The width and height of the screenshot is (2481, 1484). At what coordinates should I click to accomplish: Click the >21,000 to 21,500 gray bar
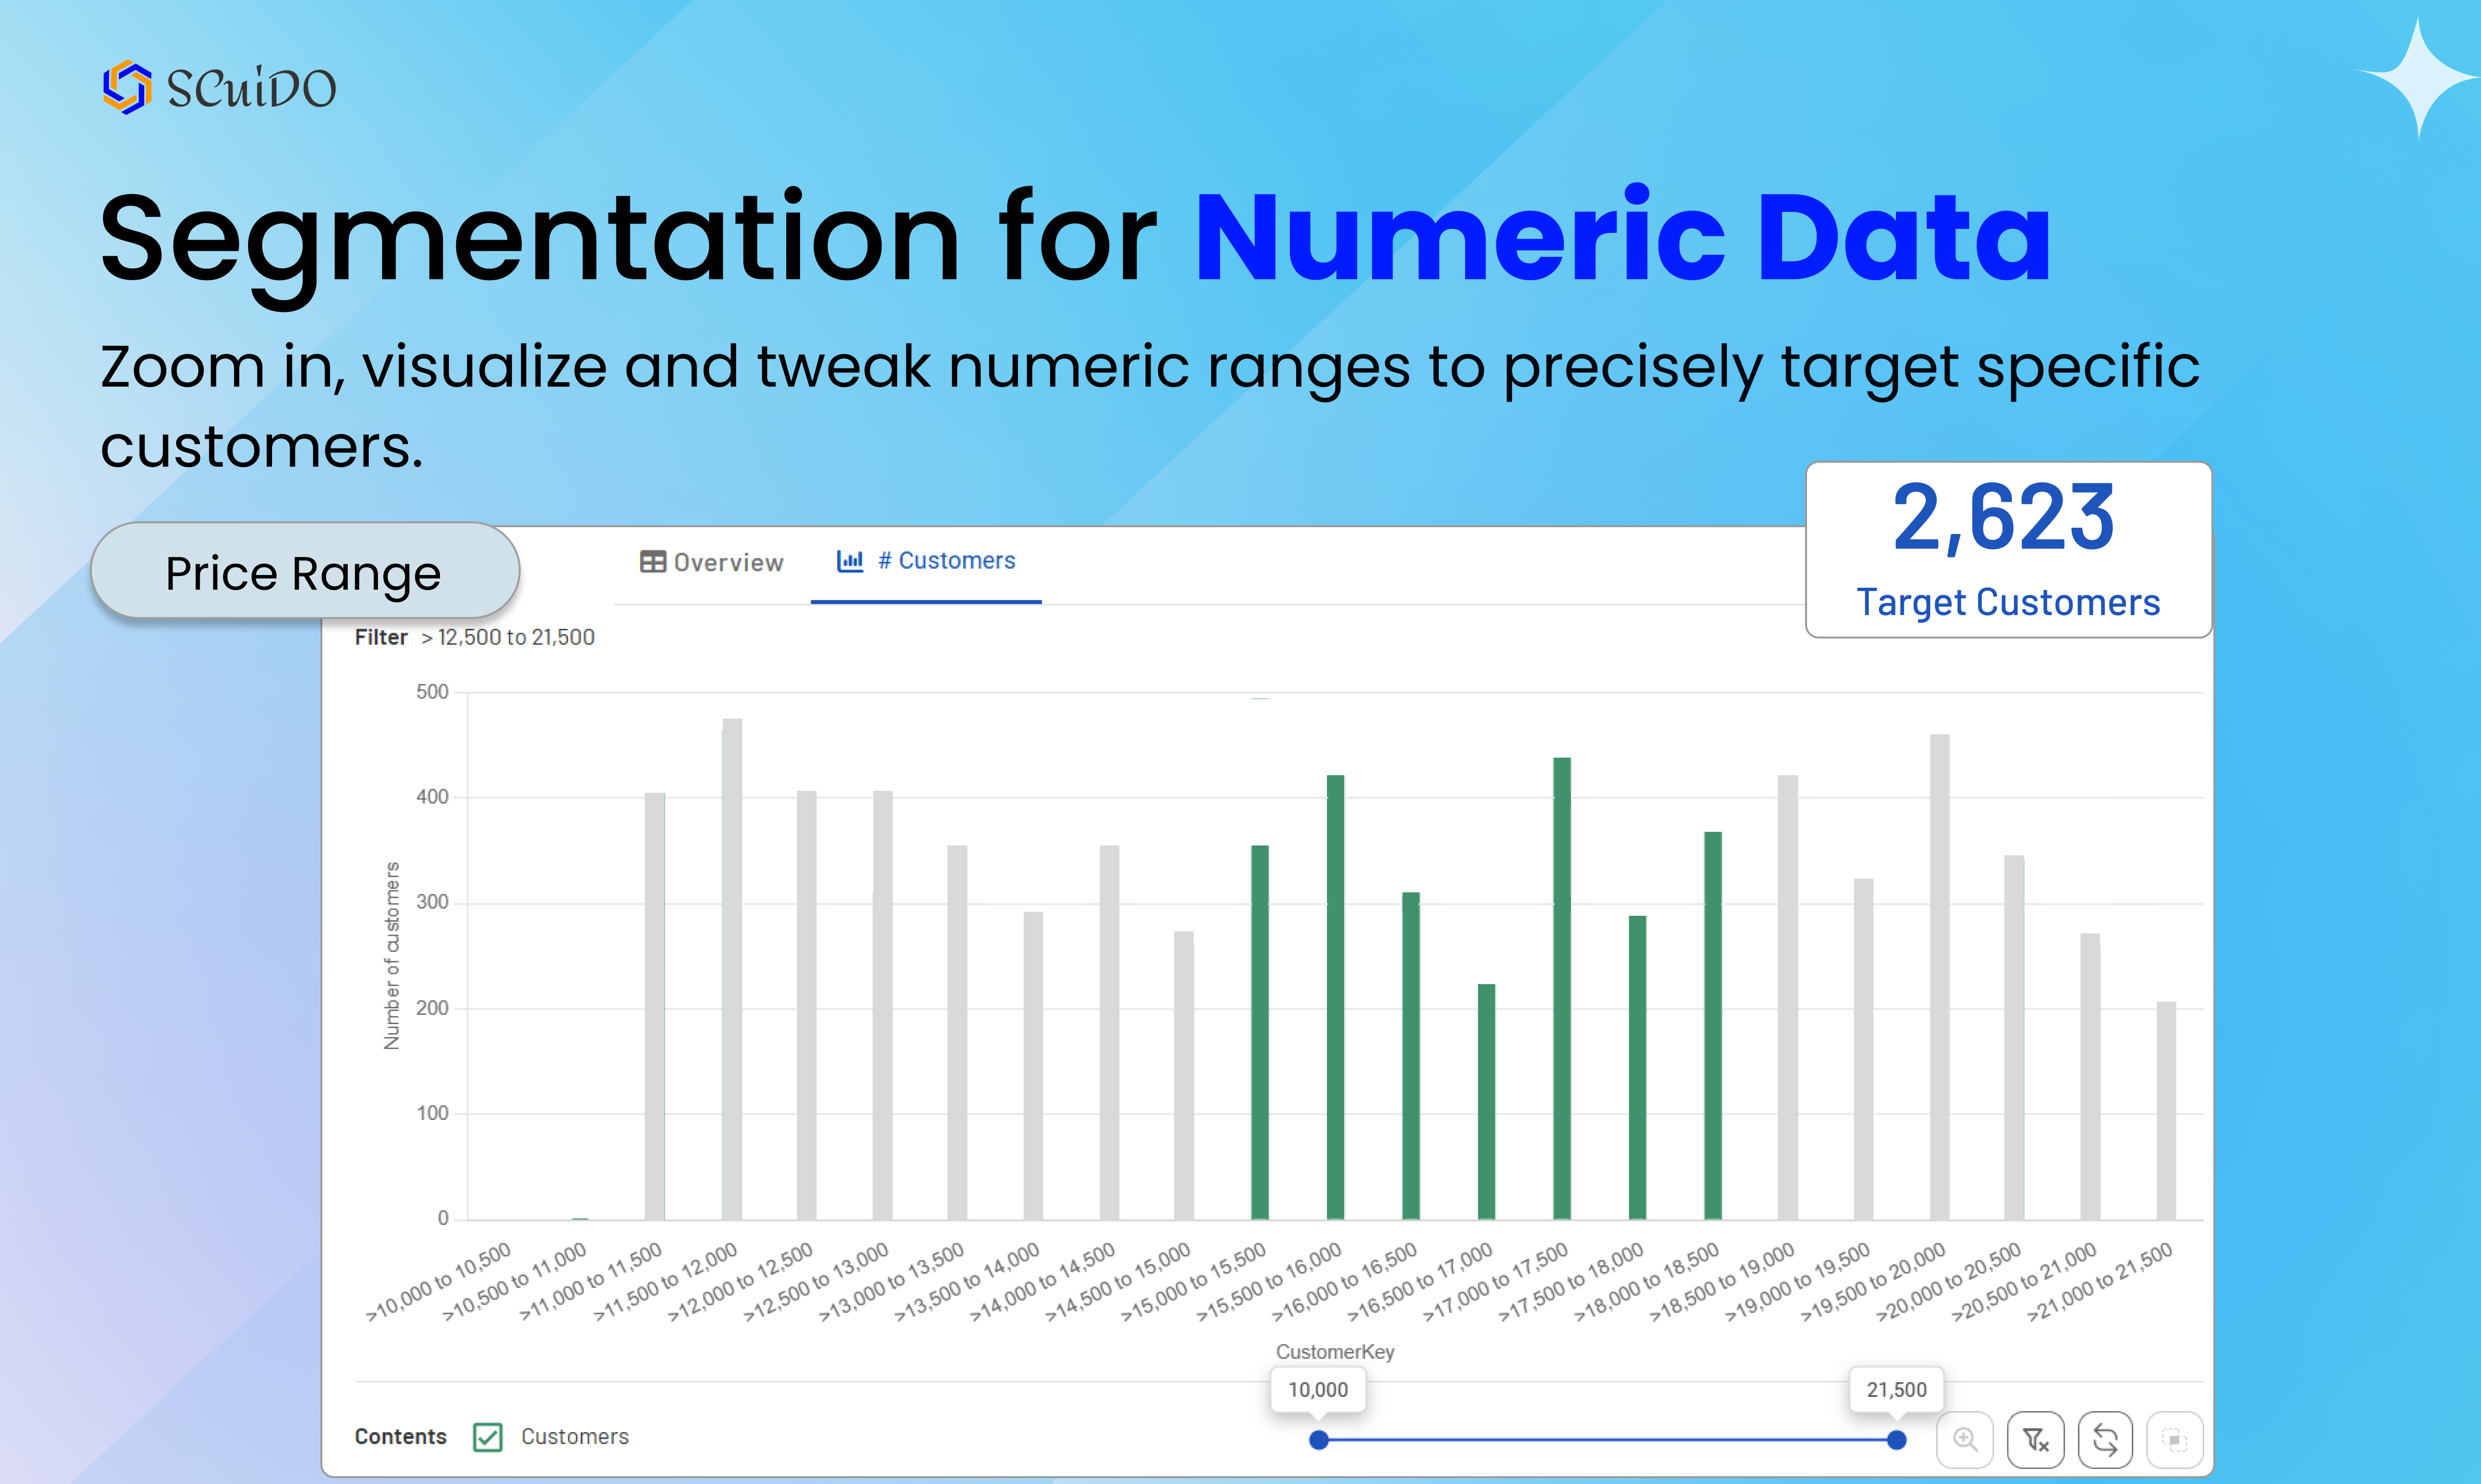tap(2166, 1110)
